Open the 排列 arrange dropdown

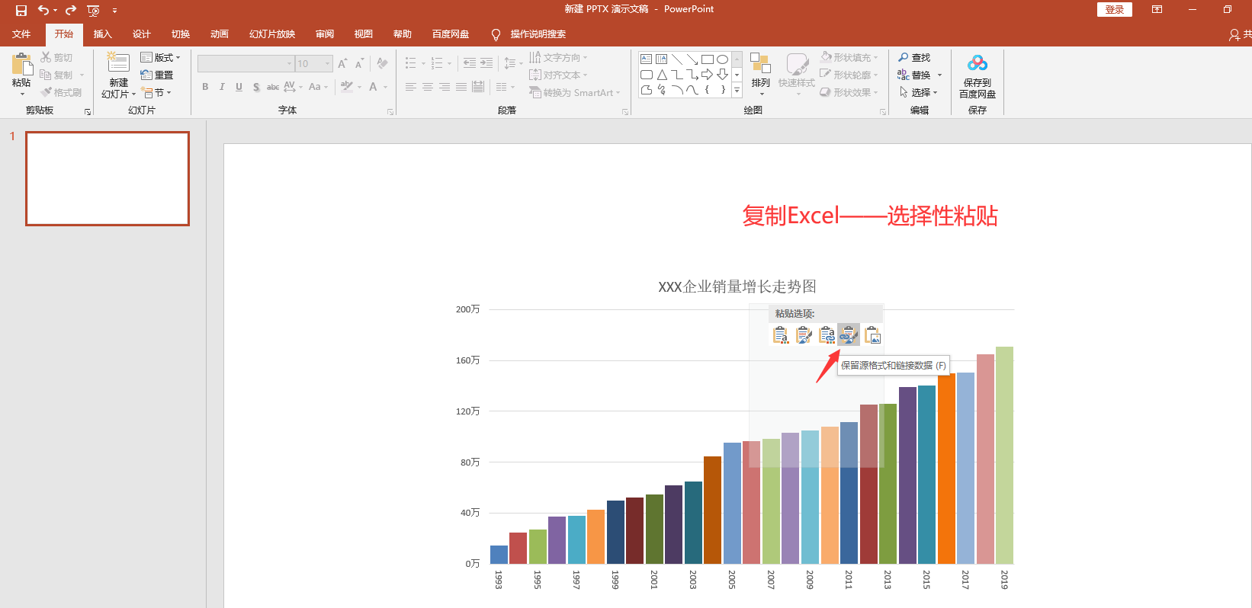click(760, 74)
